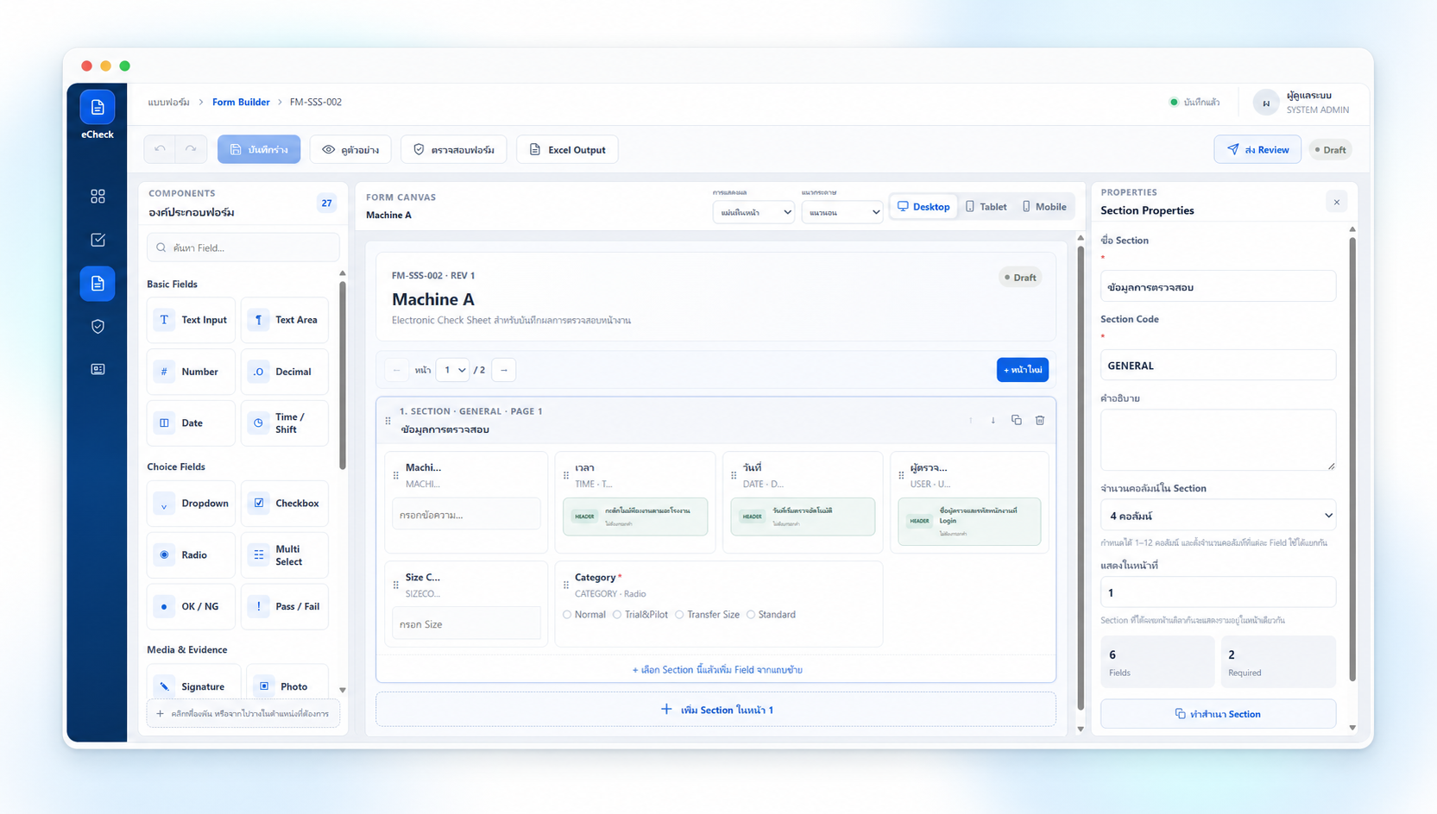Add the Decimal field component

point(285,372)
